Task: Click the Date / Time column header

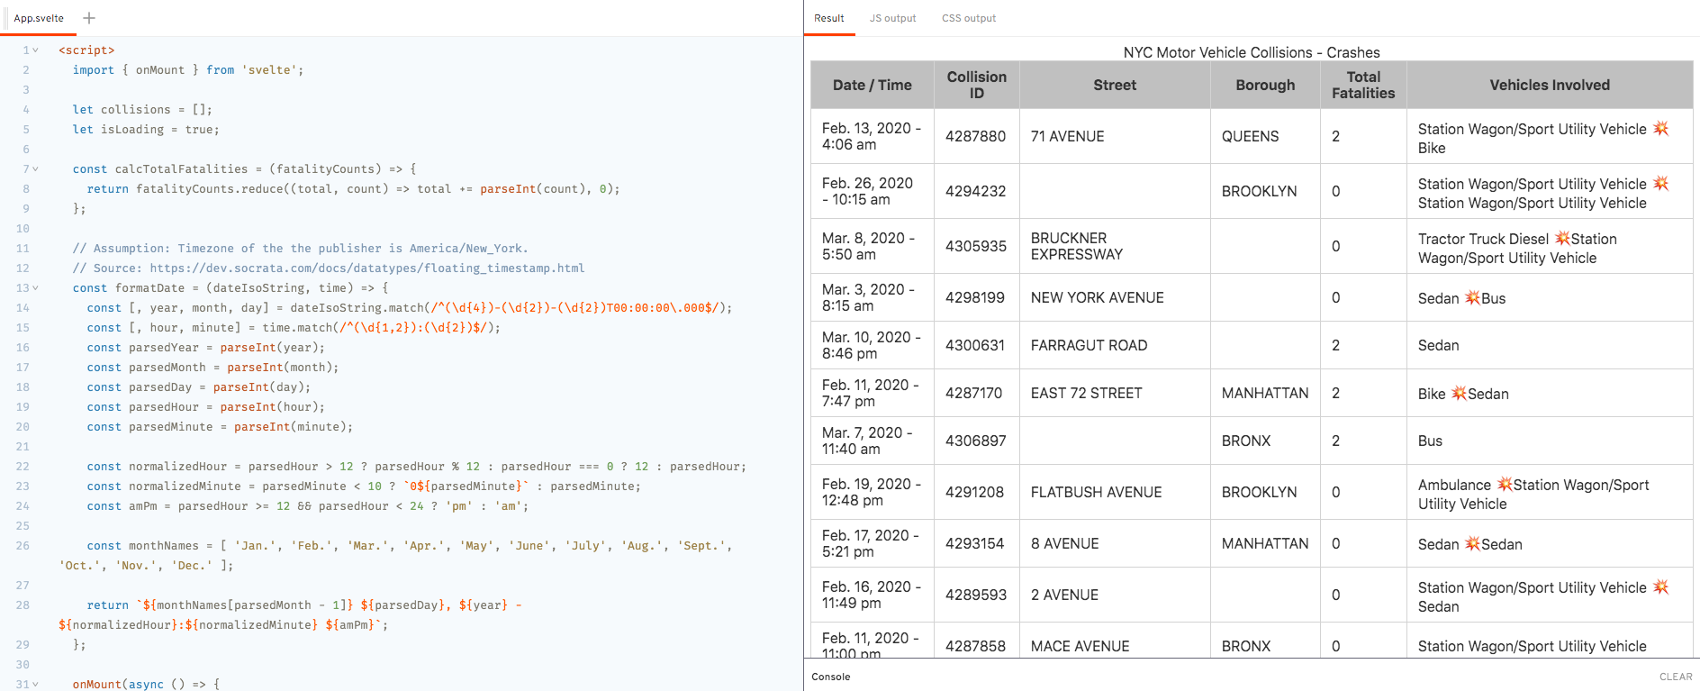Action: point(873,85)
